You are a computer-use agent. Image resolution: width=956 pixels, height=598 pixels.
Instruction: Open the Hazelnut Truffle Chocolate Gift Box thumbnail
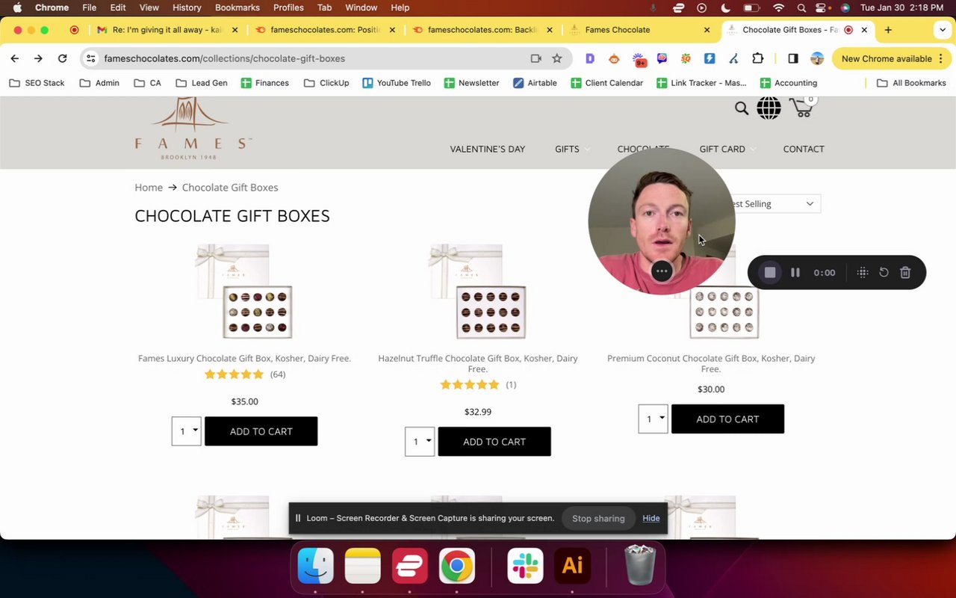pos(478,292)
